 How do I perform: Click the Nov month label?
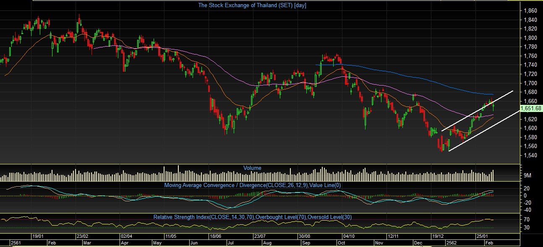tap(379, 243)
